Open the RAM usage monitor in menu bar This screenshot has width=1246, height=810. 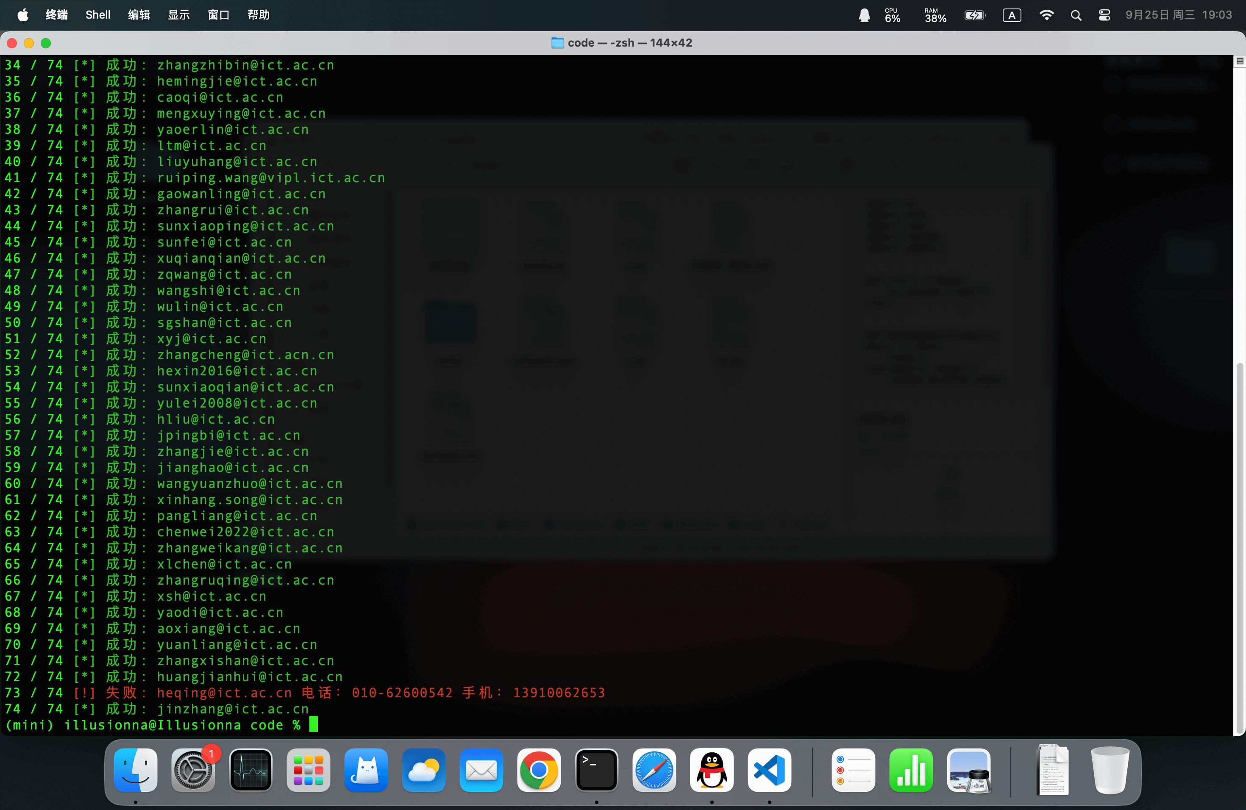click(935, 15)
